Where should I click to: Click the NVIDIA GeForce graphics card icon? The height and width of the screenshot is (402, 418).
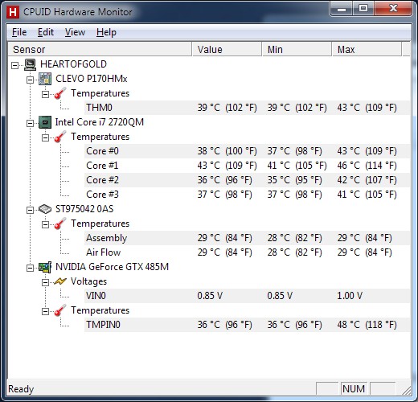(45, 267)
